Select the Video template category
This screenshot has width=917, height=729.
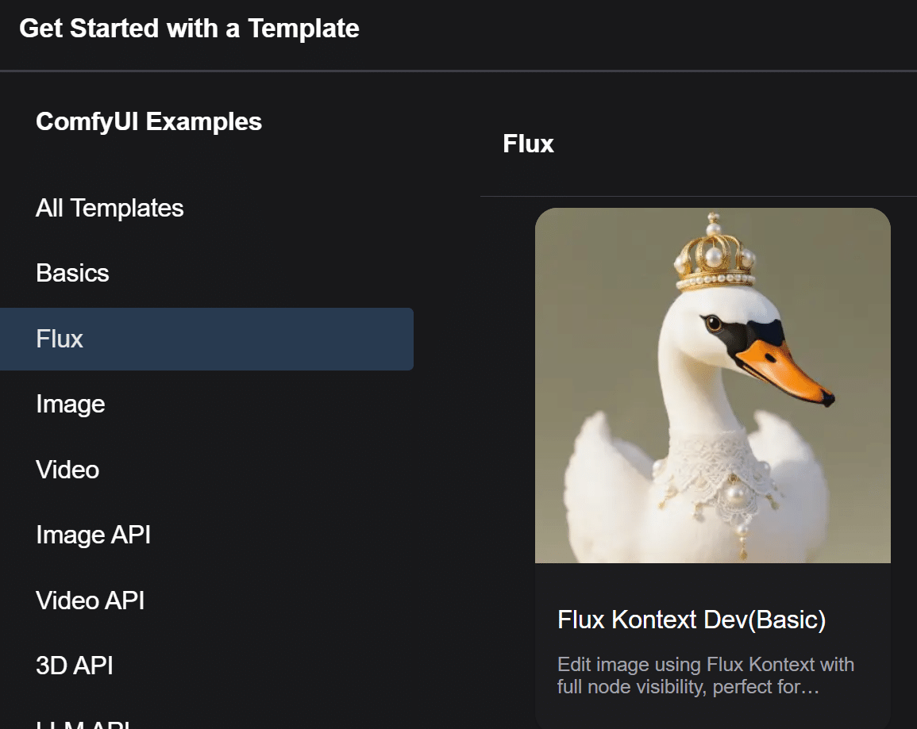coord(67,470)
